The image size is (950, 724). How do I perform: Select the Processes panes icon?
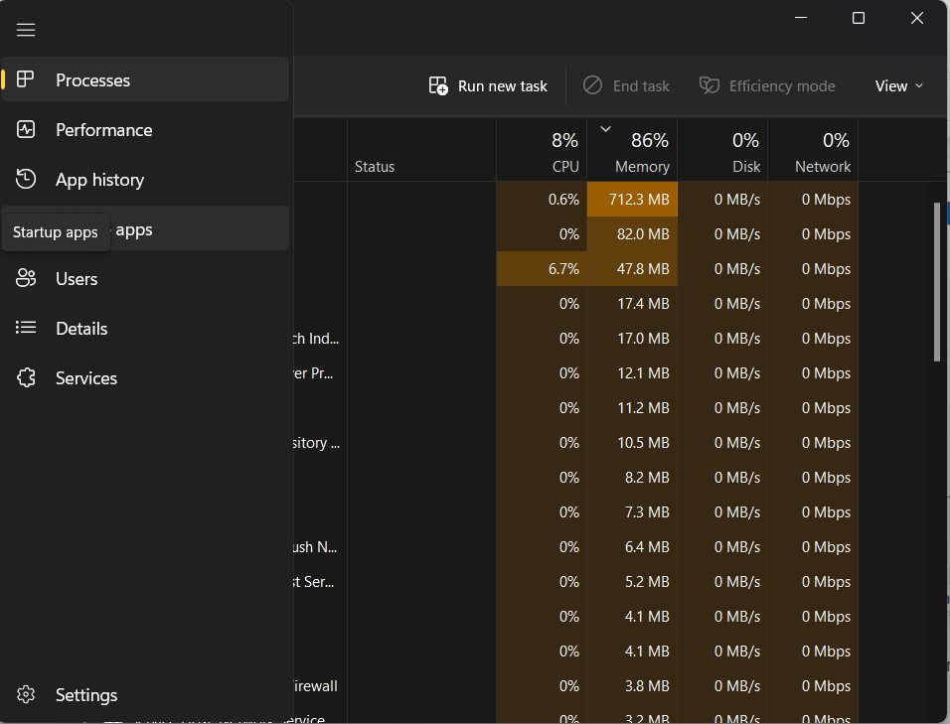[26, 79]
